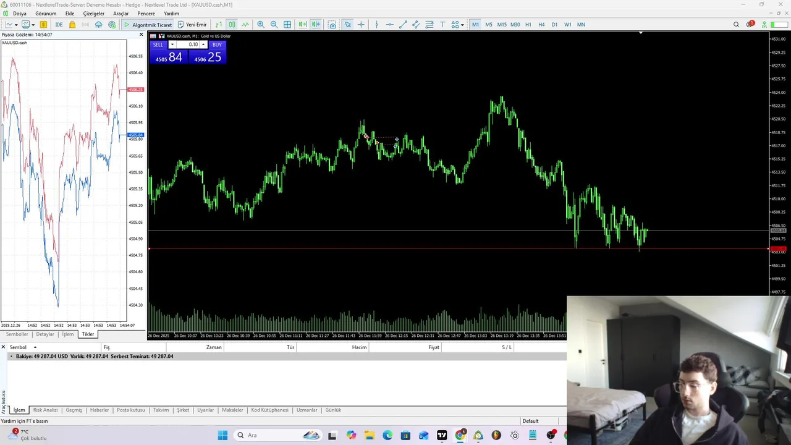The height and width of the screenshot is (445, 791).
Task: Select the M1 timeframe
Action: 475,25
